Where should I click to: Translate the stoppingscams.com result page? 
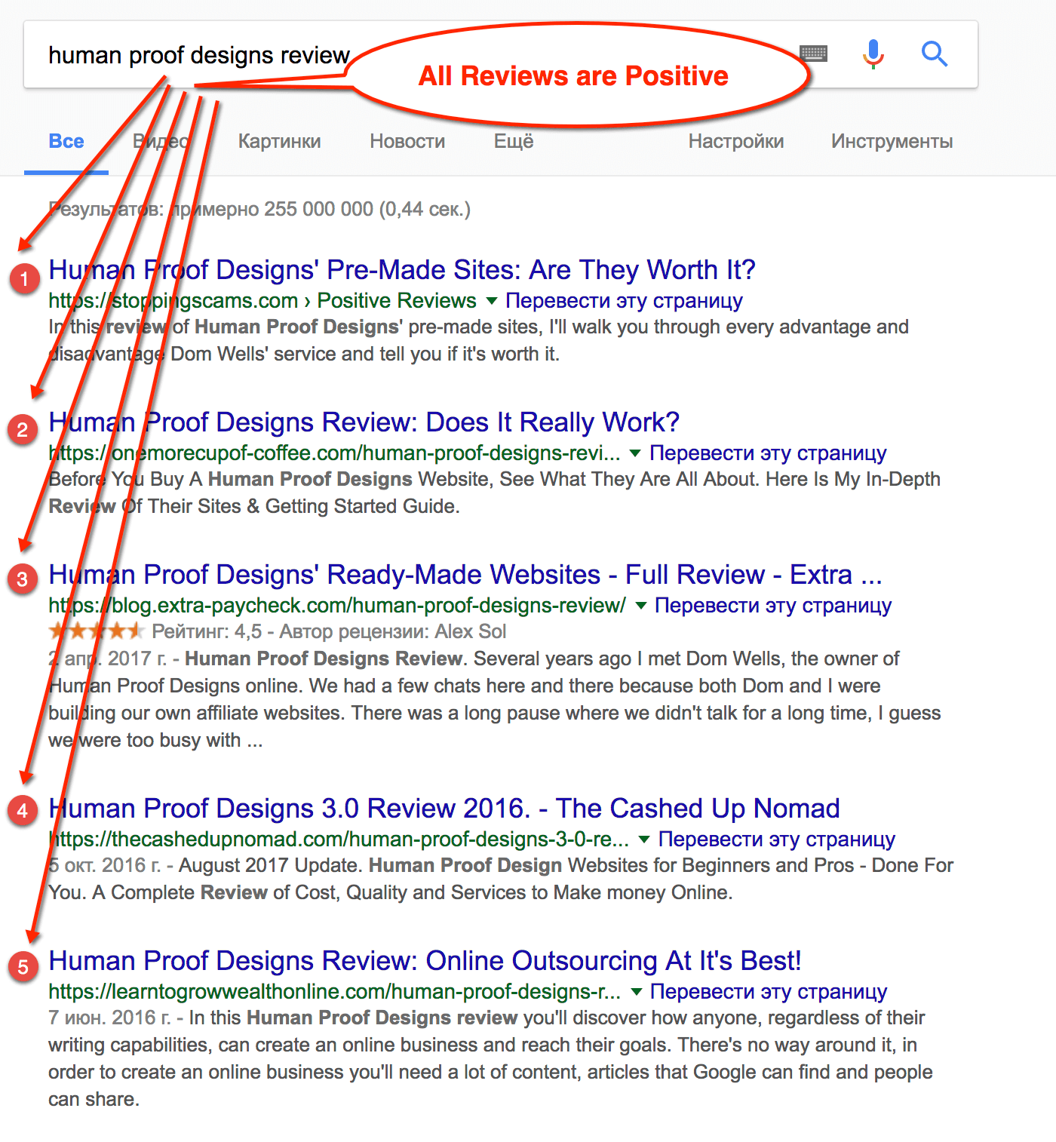624,301
